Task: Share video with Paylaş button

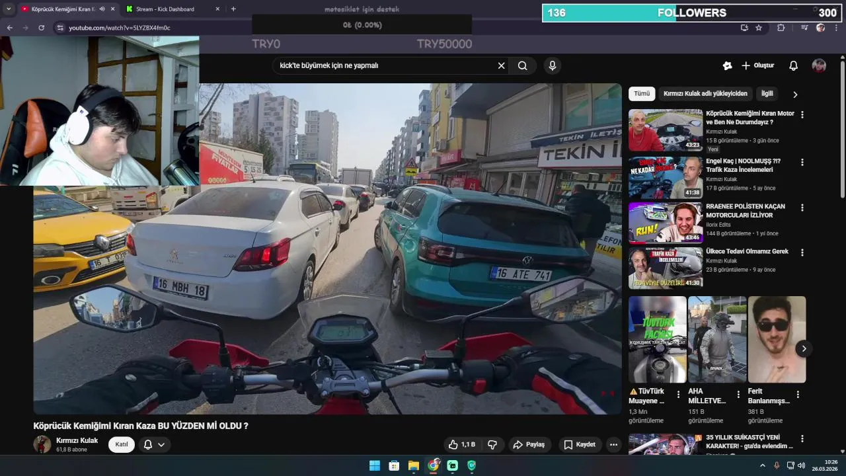Action: pyautogui.click(x=529, y=445)
